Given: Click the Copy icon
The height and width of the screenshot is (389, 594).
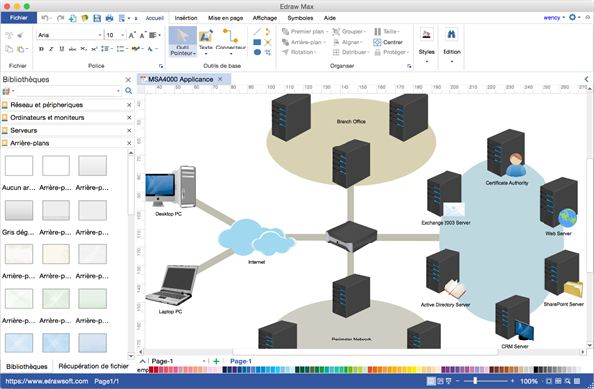Looking at the screenshot, I should [9, 49].
